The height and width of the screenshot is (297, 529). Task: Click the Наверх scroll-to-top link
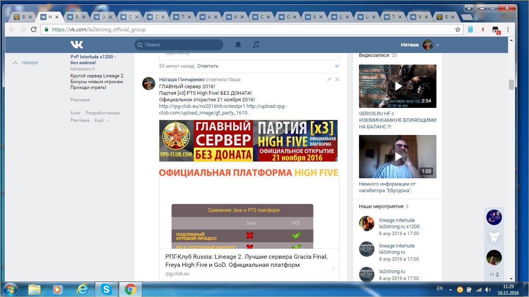click(26, 62)
